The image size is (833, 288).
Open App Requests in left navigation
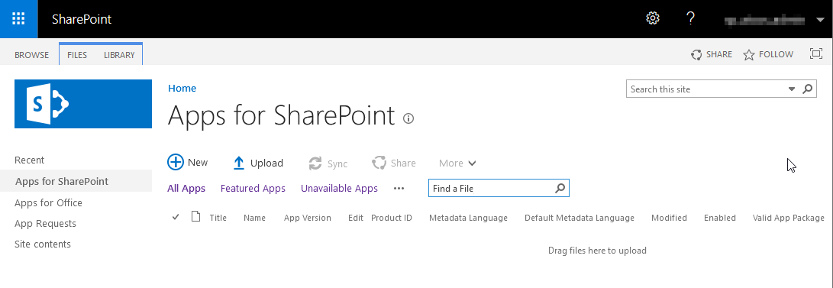pos(45,223)
